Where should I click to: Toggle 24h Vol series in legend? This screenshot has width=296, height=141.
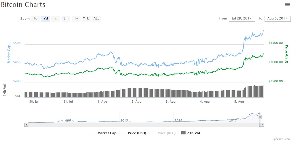coord(190,133)
